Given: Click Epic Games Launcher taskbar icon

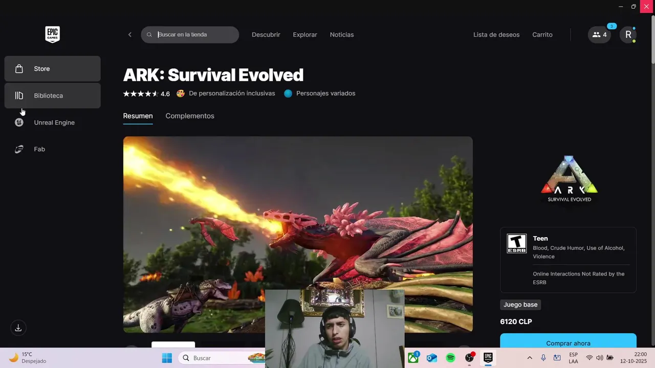Looking at the screenshot, I should [x=488, y=358].
